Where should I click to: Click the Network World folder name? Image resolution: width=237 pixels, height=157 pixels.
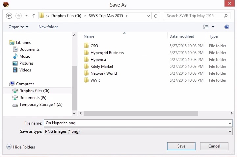[x=104, y=73]
